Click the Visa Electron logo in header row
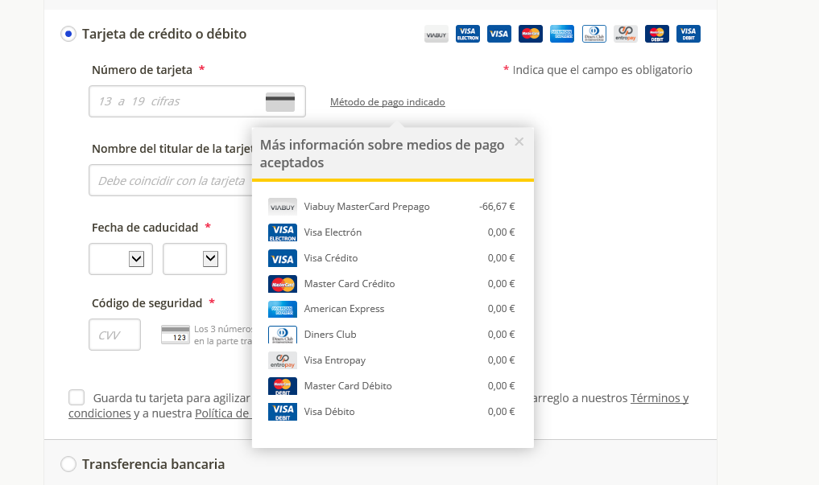Image resolution: width=819 pixels, height=485 pixels. 467,34
